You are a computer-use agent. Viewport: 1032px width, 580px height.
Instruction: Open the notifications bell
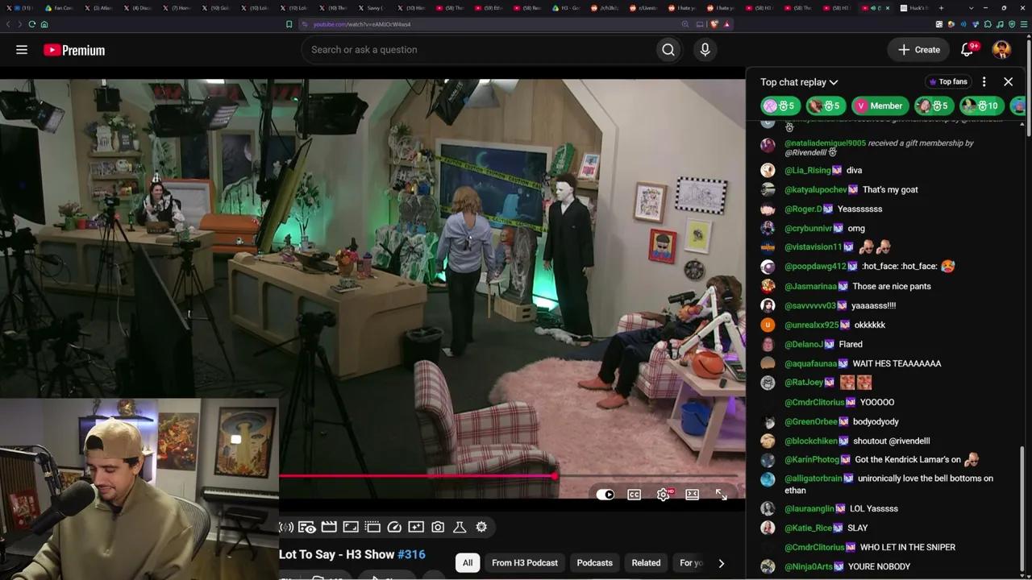[x=967, y=50]
